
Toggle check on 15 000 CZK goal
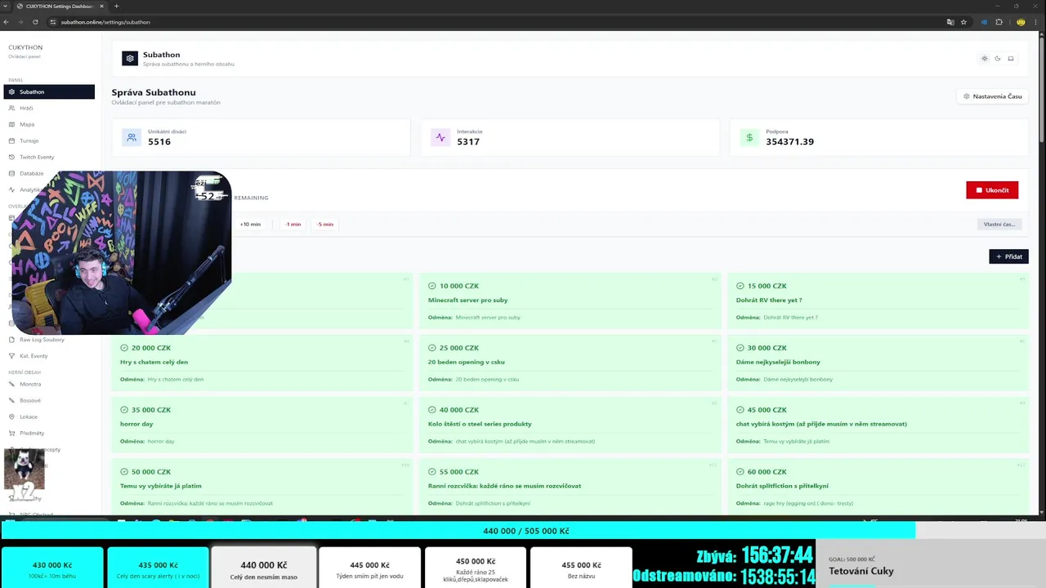pyautogui.click(x=740, y=286)
